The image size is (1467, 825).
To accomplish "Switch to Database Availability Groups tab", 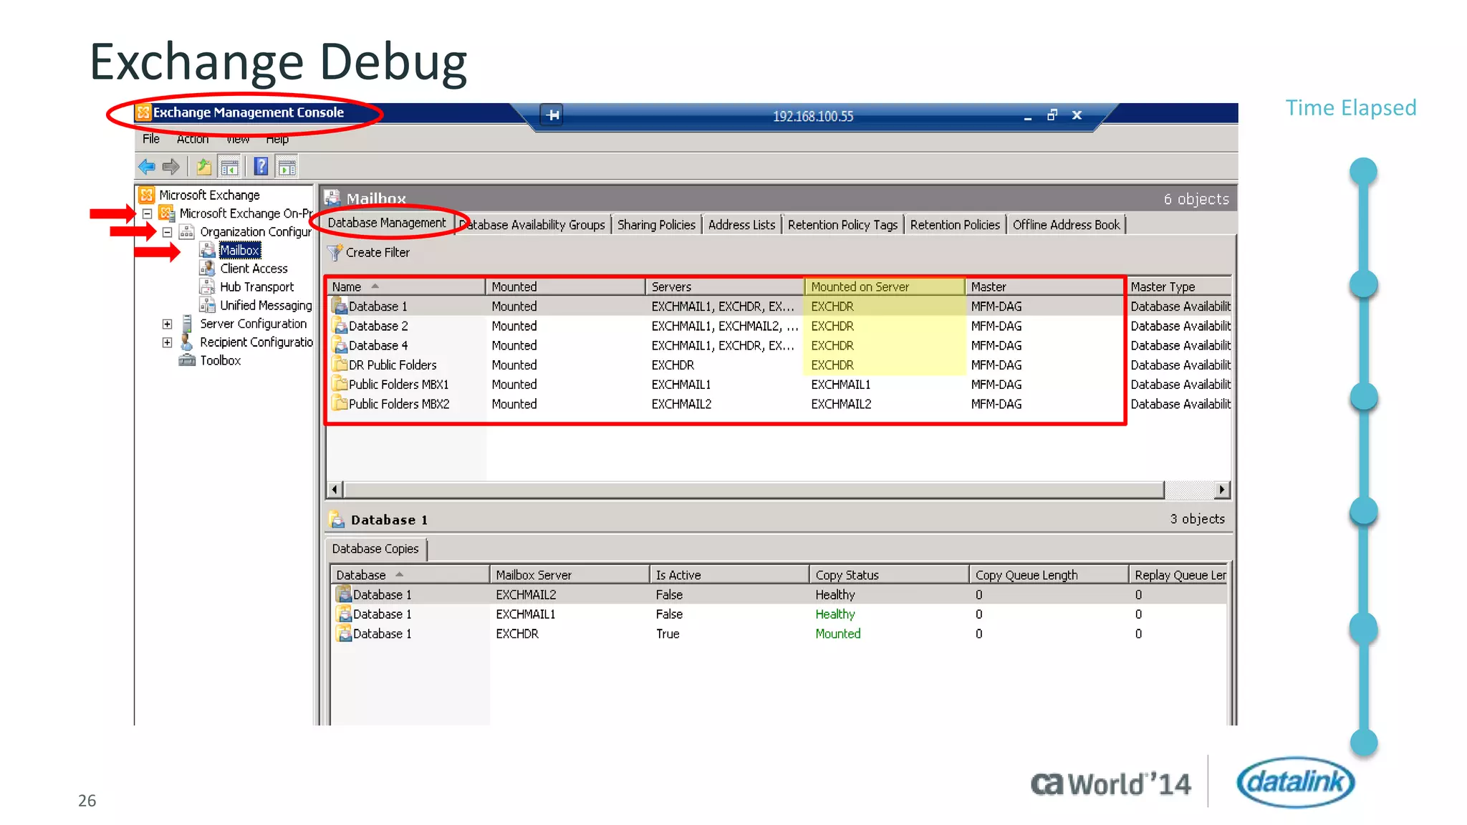I will click(x=534, y=225).
